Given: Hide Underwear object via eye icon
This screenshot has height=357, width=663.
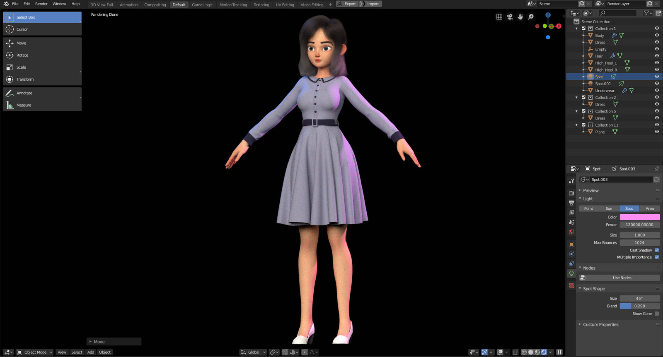Looking at the screenshot, I should pos(657,91).
